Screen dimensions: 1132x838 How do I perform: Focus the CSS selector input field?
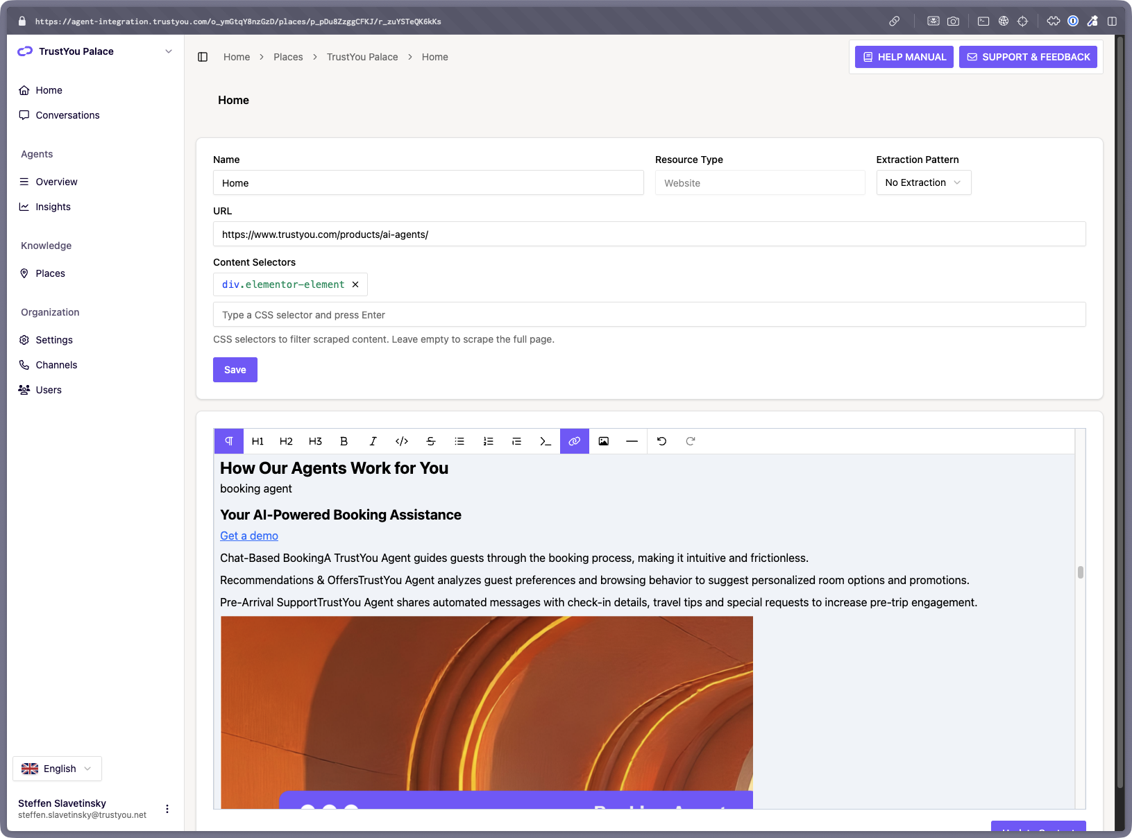pos(649,314)
